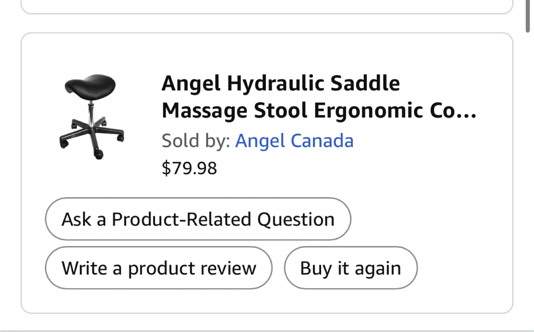Click the product price $79.98
This screenshot has width=534, height=332.
(189, 168)
